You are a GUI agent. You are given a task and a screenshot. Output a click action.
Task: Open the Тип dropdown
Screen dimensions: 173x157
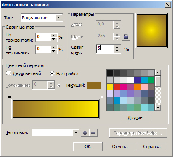(59, 17)
